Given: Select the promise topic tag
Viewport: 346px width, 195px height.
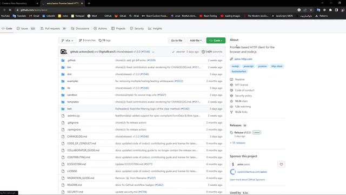Looking at the screenshot, I should [262, 66].
